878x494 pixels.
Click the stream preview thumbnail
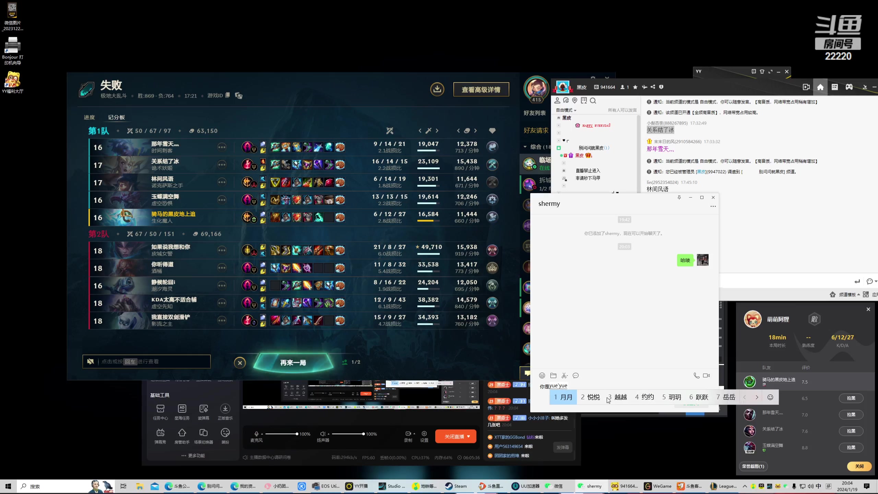pyautogui.click(x=361, y=395)
